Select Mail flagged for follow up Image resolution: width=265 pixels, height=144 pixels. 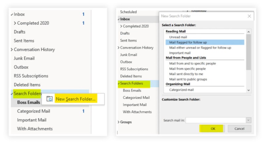point(187,42)
